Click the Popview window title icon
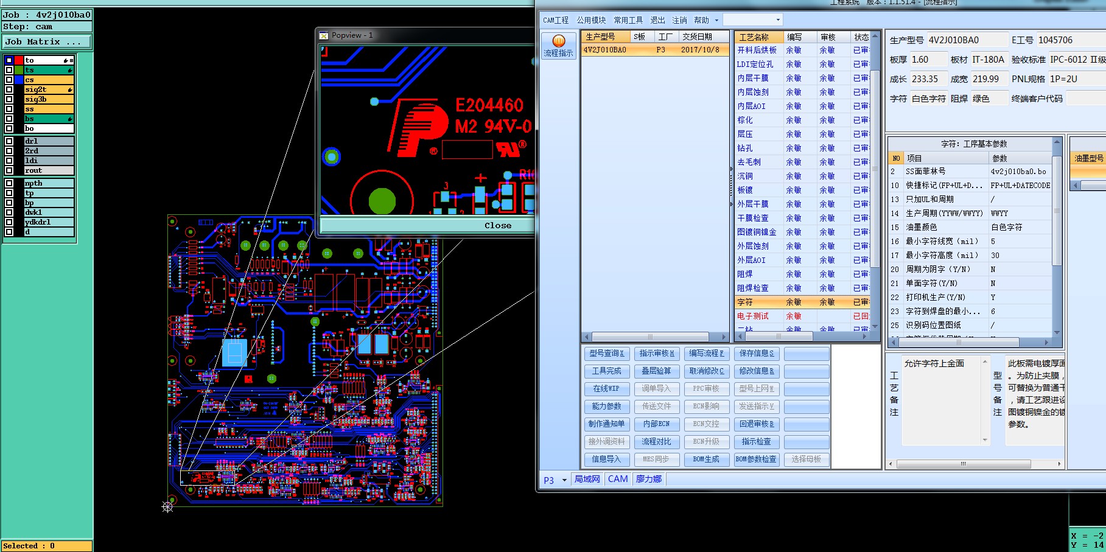The width and height of the screenshot is (1106, 552). tap(324, 36)
